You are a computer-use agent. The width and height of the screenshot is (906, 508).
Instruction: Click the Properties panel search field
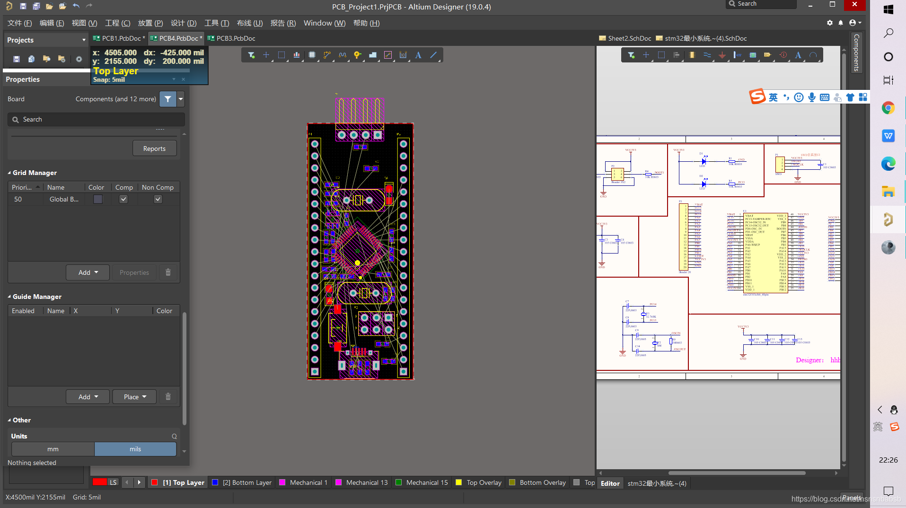click(x=96, y=119)
